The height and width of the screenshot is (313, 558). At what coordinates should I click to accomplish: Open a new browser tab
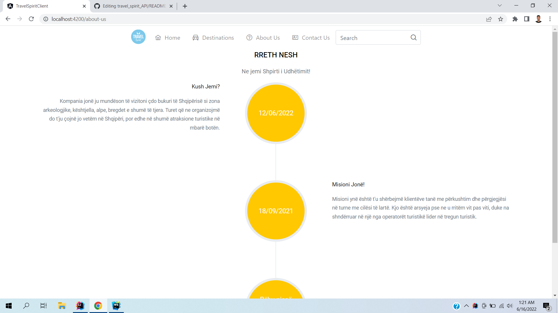(185, 6)
